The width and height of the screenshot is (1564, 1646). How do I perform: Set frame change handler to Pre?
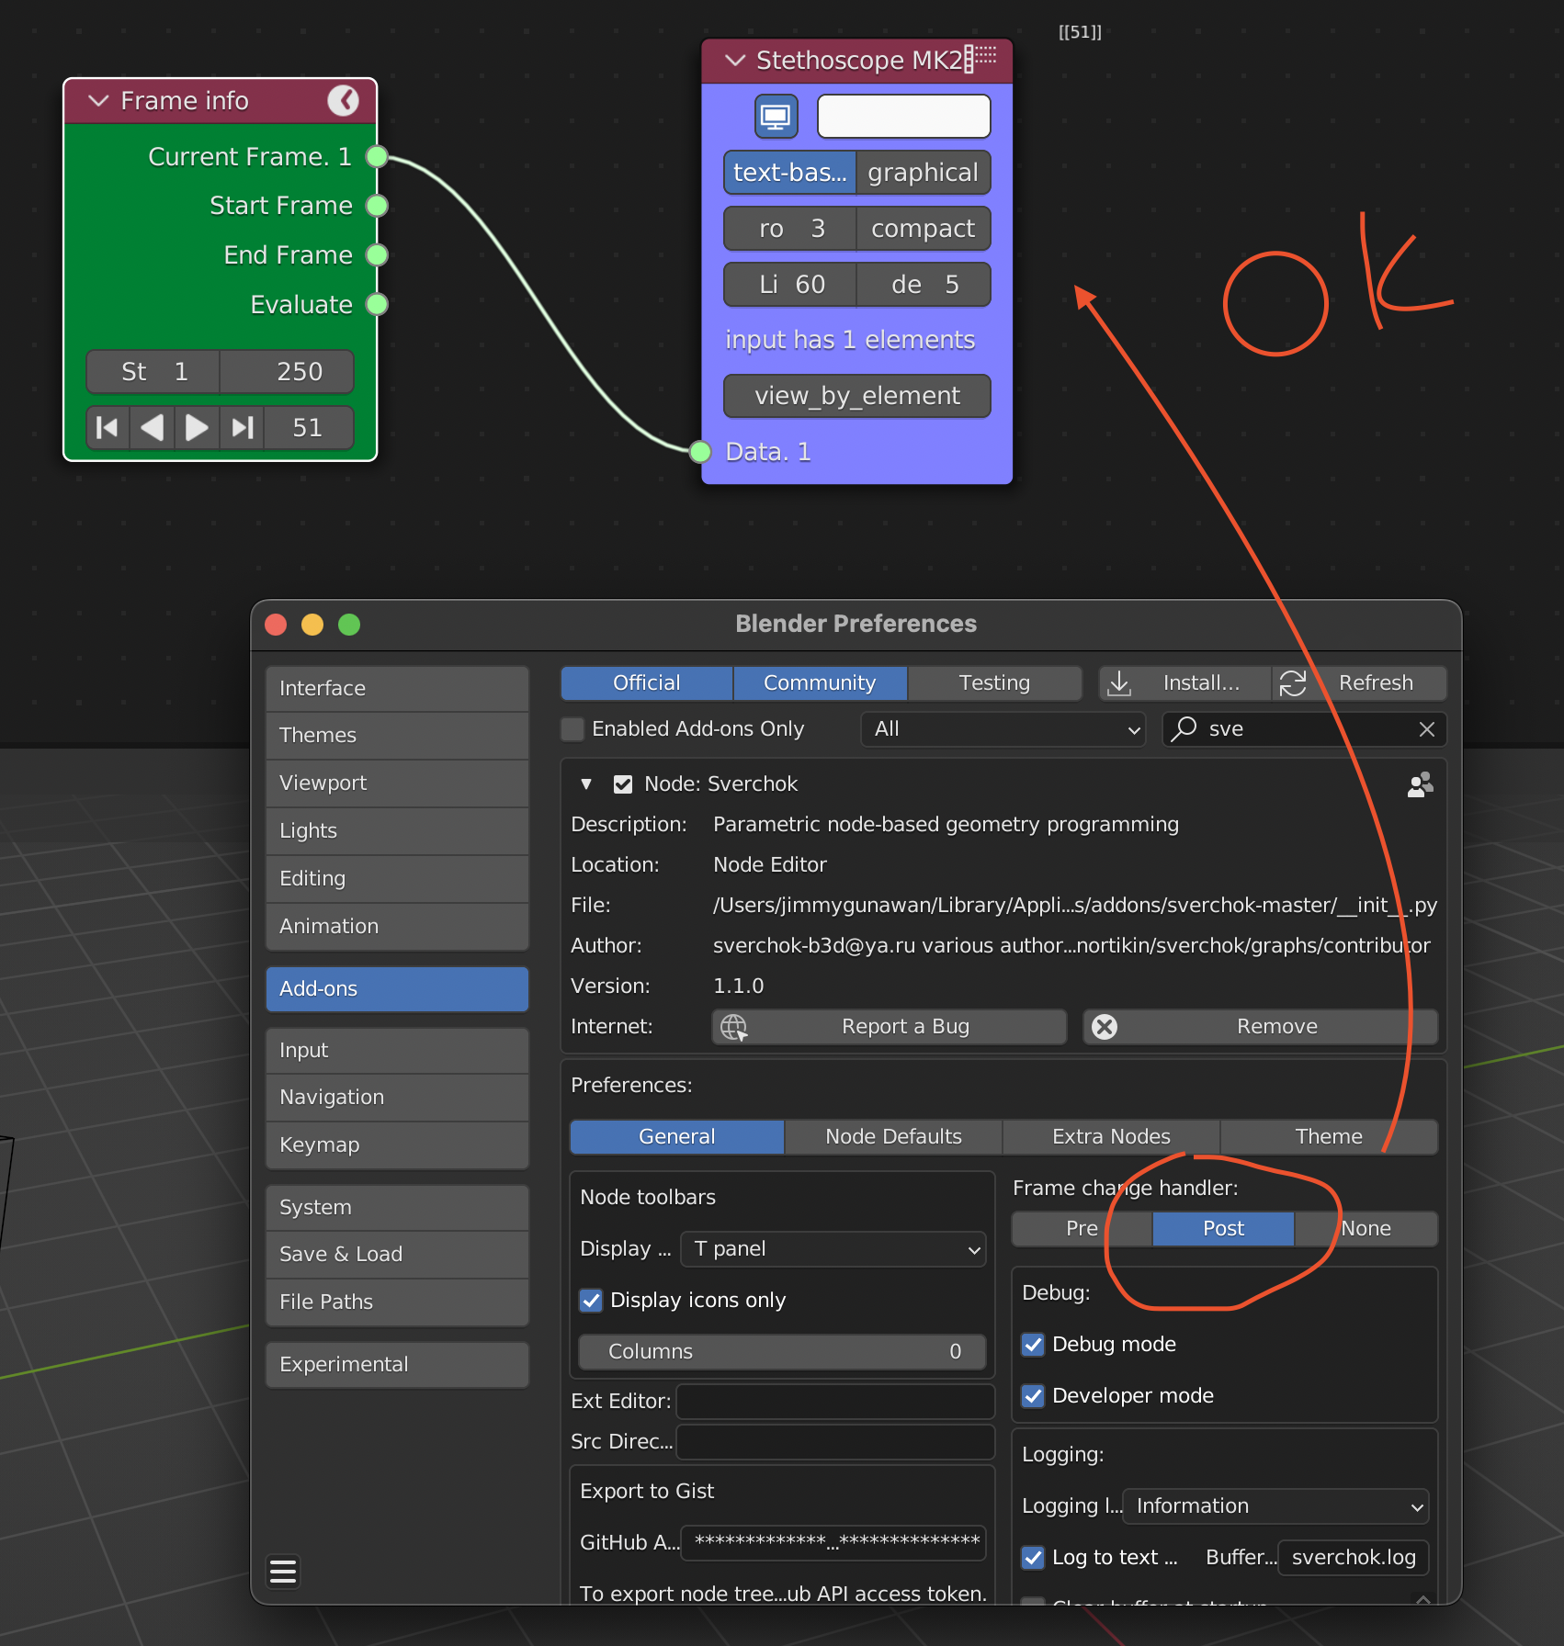pos(1082,1229)
